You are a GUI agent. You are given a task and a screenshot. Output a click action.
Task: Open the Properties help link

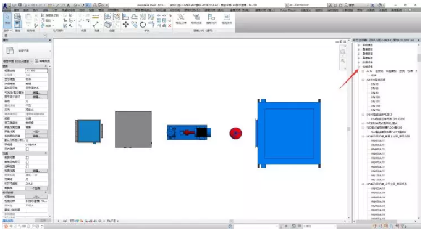[8, 221]
